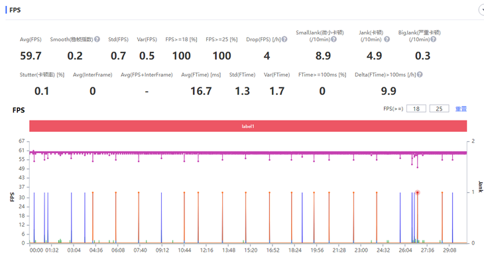Click the Avg(FPS+InterFrame) label
Image resolution: width=484 pixels, height=255 pixels.
point(147,75)
